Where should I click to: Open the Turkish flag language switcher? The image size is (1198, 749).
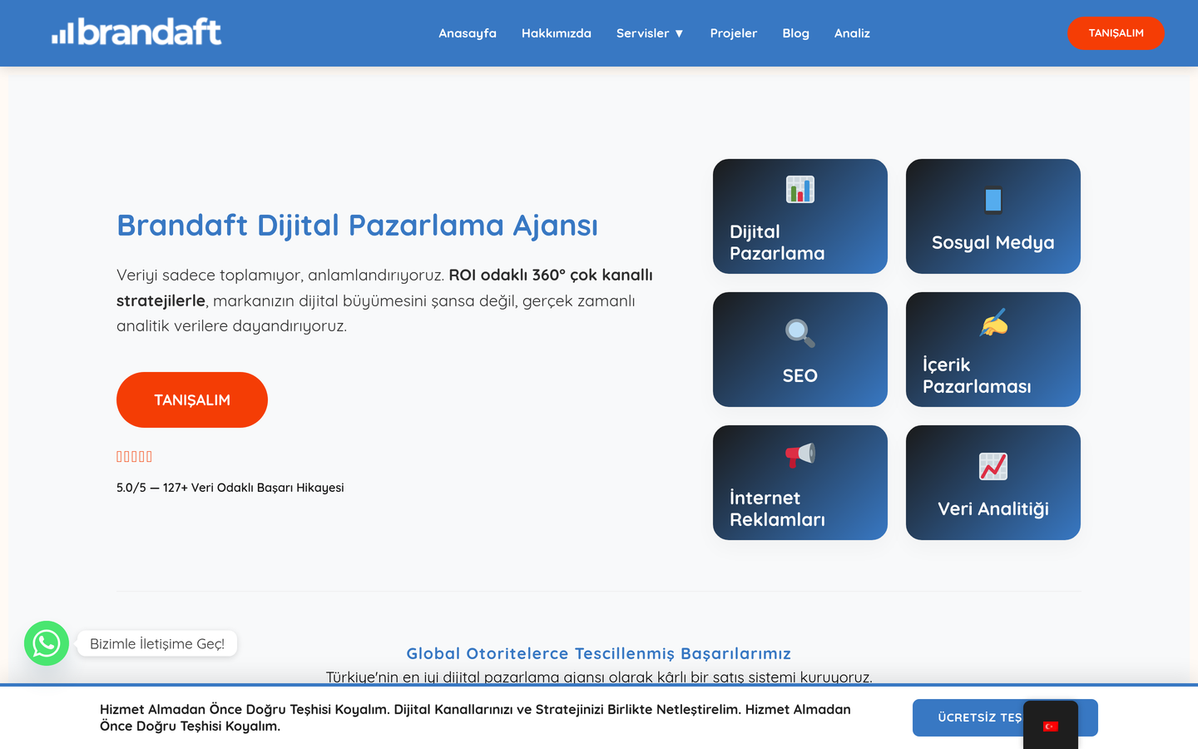click(x=1051, y=726)
